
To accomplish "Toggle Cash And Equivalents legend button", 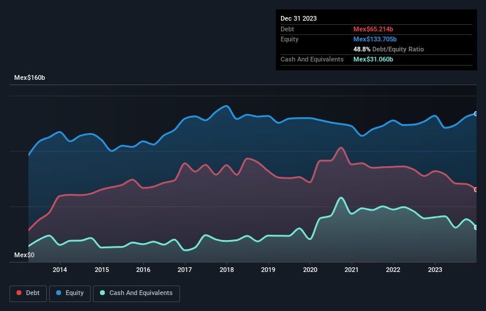I will coord(136,293).
